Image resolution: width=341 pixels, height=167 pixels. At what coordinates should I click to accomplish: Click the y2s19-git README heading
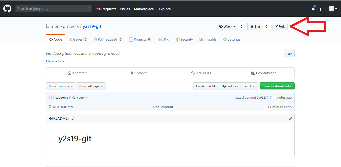coord(75,139)
